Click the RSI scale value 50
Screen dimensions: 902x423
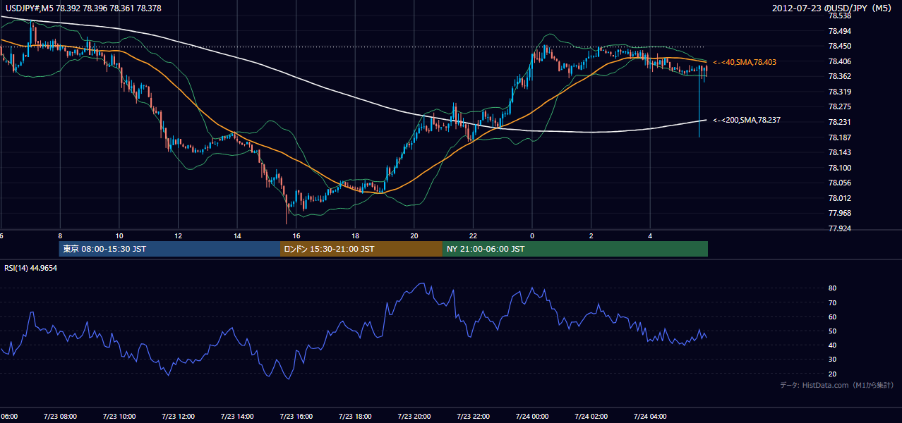click(832, 331)
